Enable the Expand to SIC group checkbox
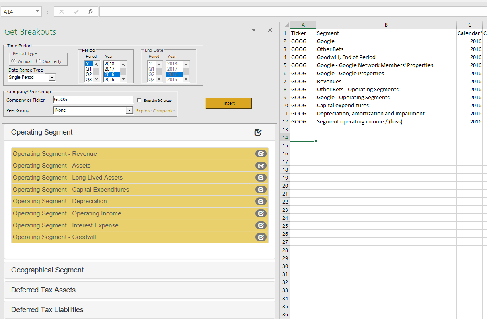Image resolution: width=487 pixels, height=319 pixels. click(x=140, y=100)
